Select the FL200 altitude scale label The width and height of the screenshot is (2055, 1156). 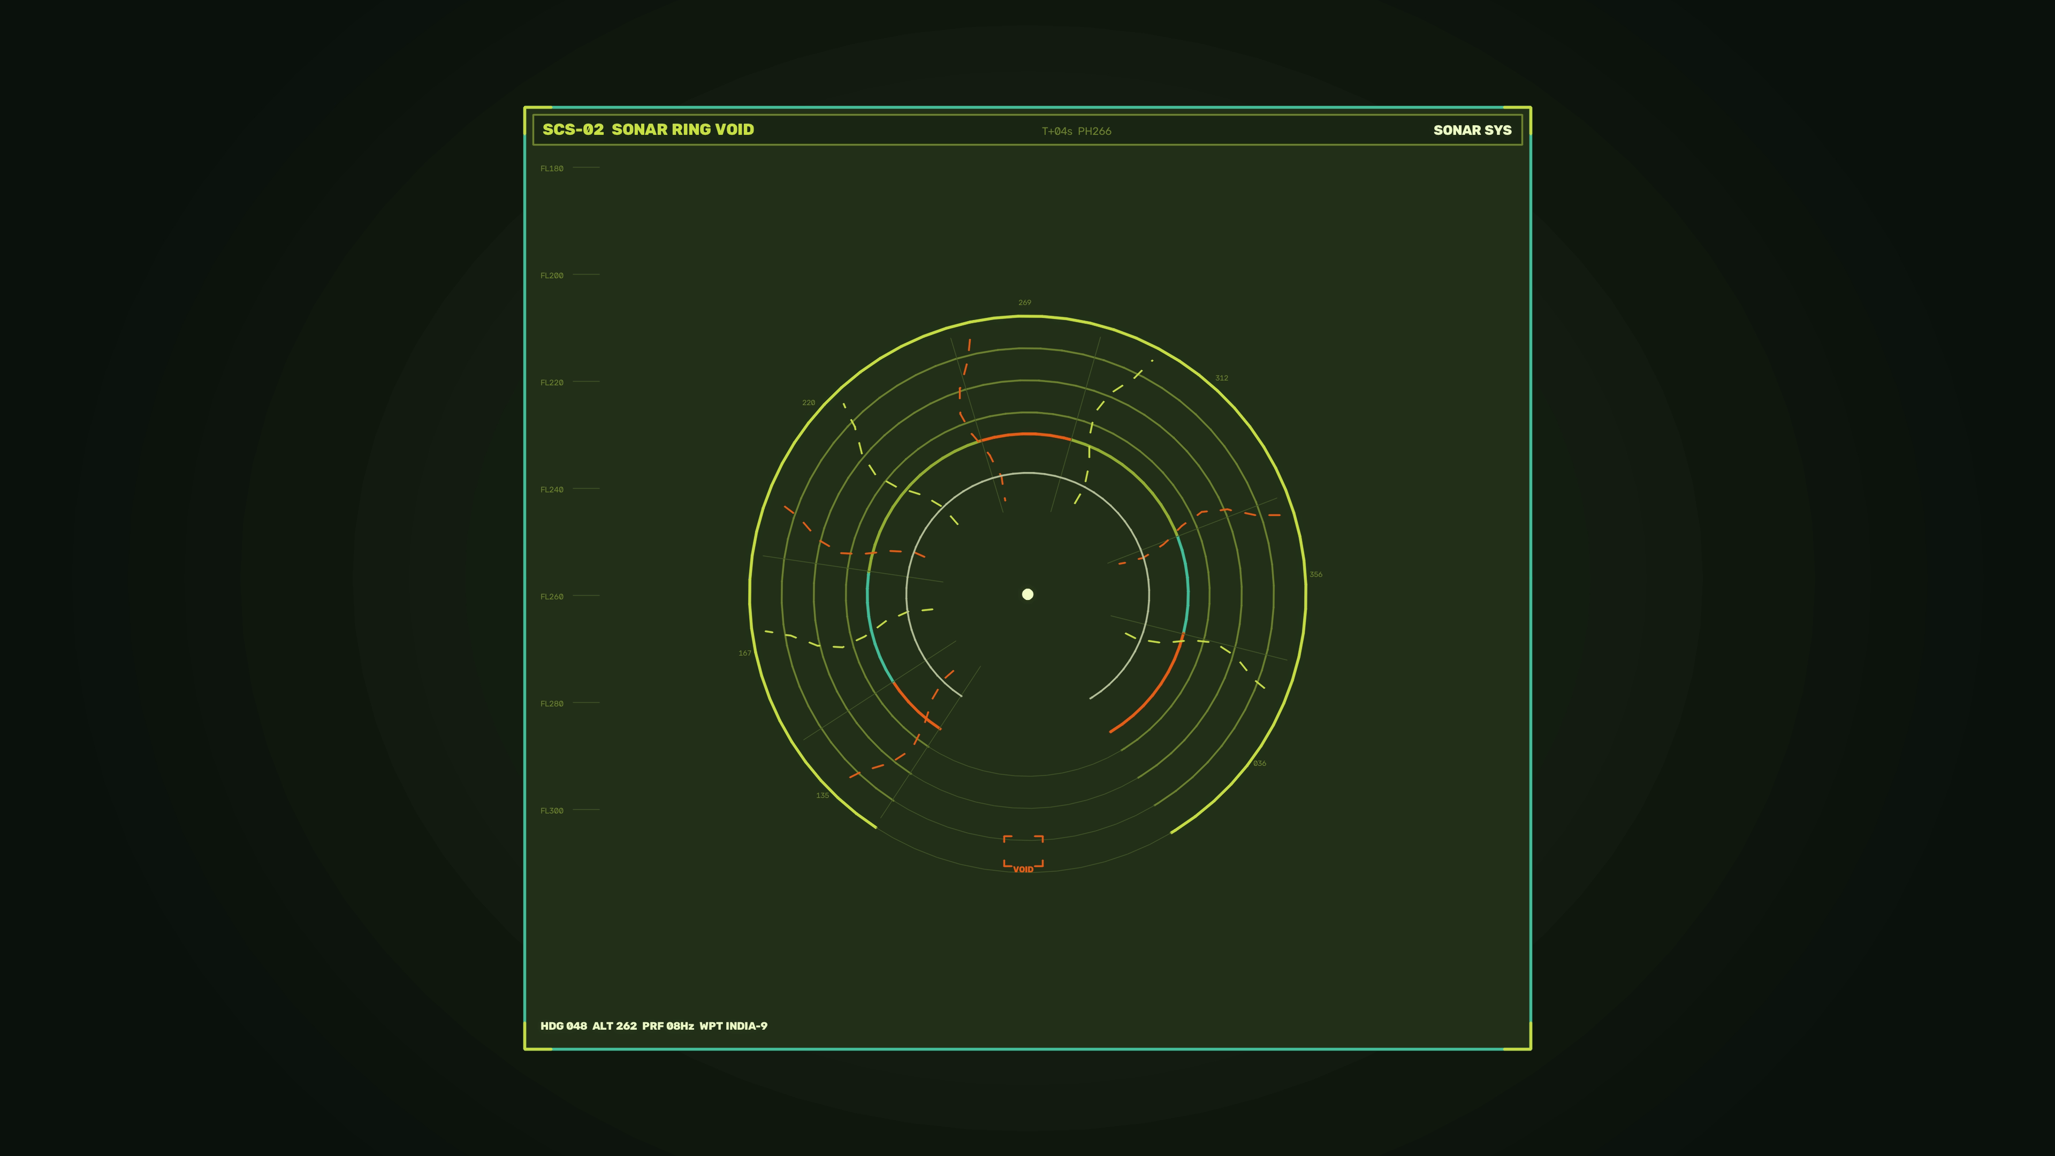551,275
